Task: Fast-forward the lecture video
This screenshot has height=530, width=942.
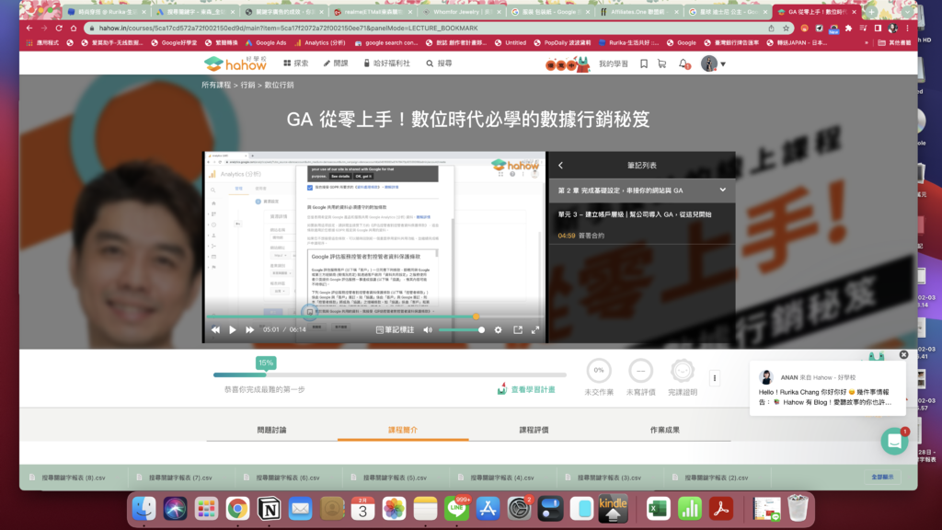Action: pyautogui.click(x=249, y=329)
